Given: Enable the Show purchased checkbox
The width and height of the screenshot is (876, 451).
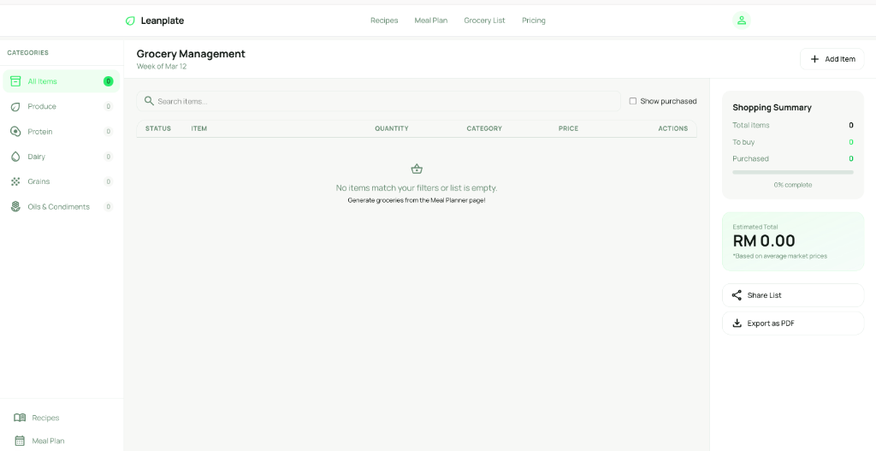Looking at the screenshot, I should point(633,101).
